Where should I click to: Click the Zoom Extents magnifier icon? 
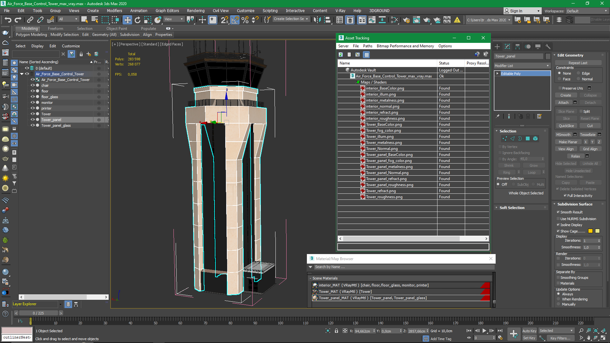(x=596, y=331)
